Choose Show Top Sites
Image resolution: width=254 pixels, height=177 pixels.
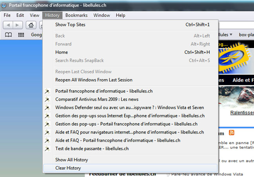131,25
